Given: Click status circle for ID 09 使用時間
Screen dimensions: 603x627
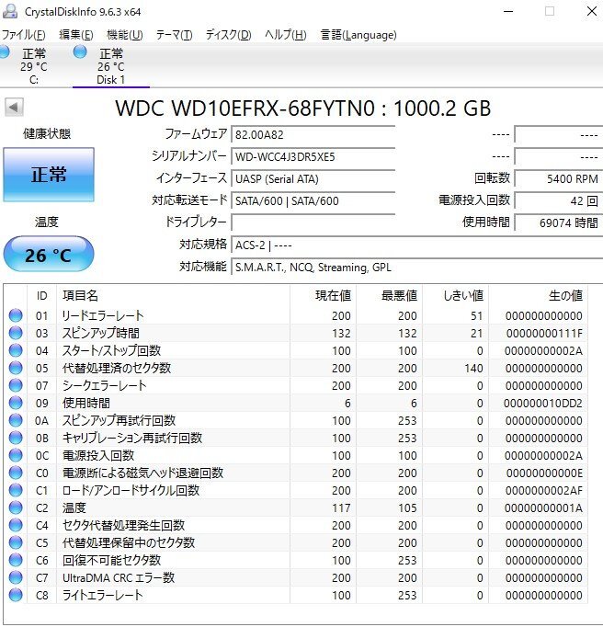Looking at the screenshot, I should [x=16, y=403].
